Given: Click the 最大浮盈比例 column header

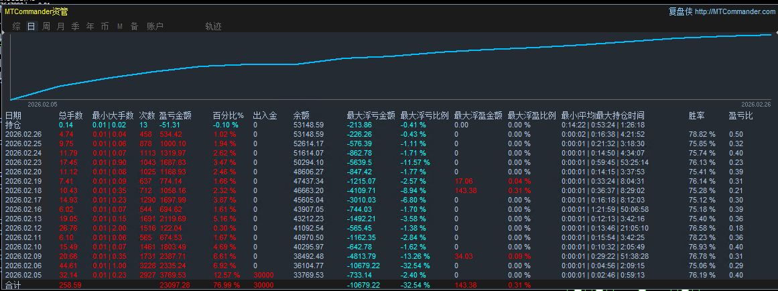Looking at the screenshot, I should pyautogui.click(x=532, y=116).
